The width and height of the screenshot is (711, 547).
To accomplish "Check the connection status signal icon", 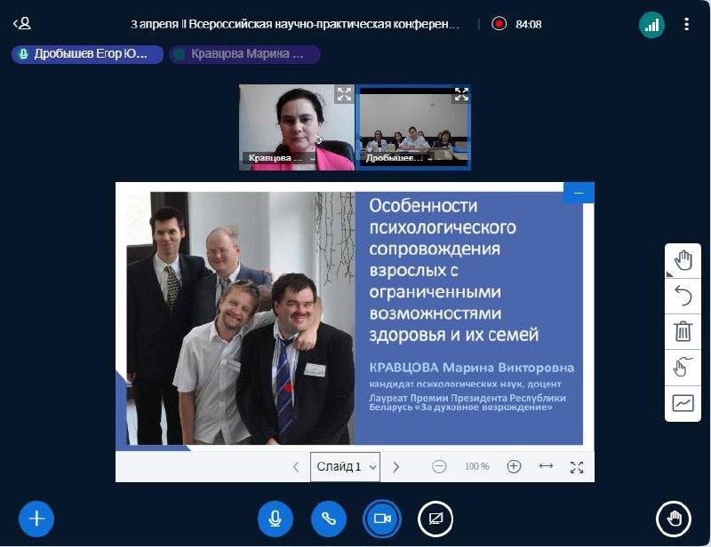I will tap(651, 24).
